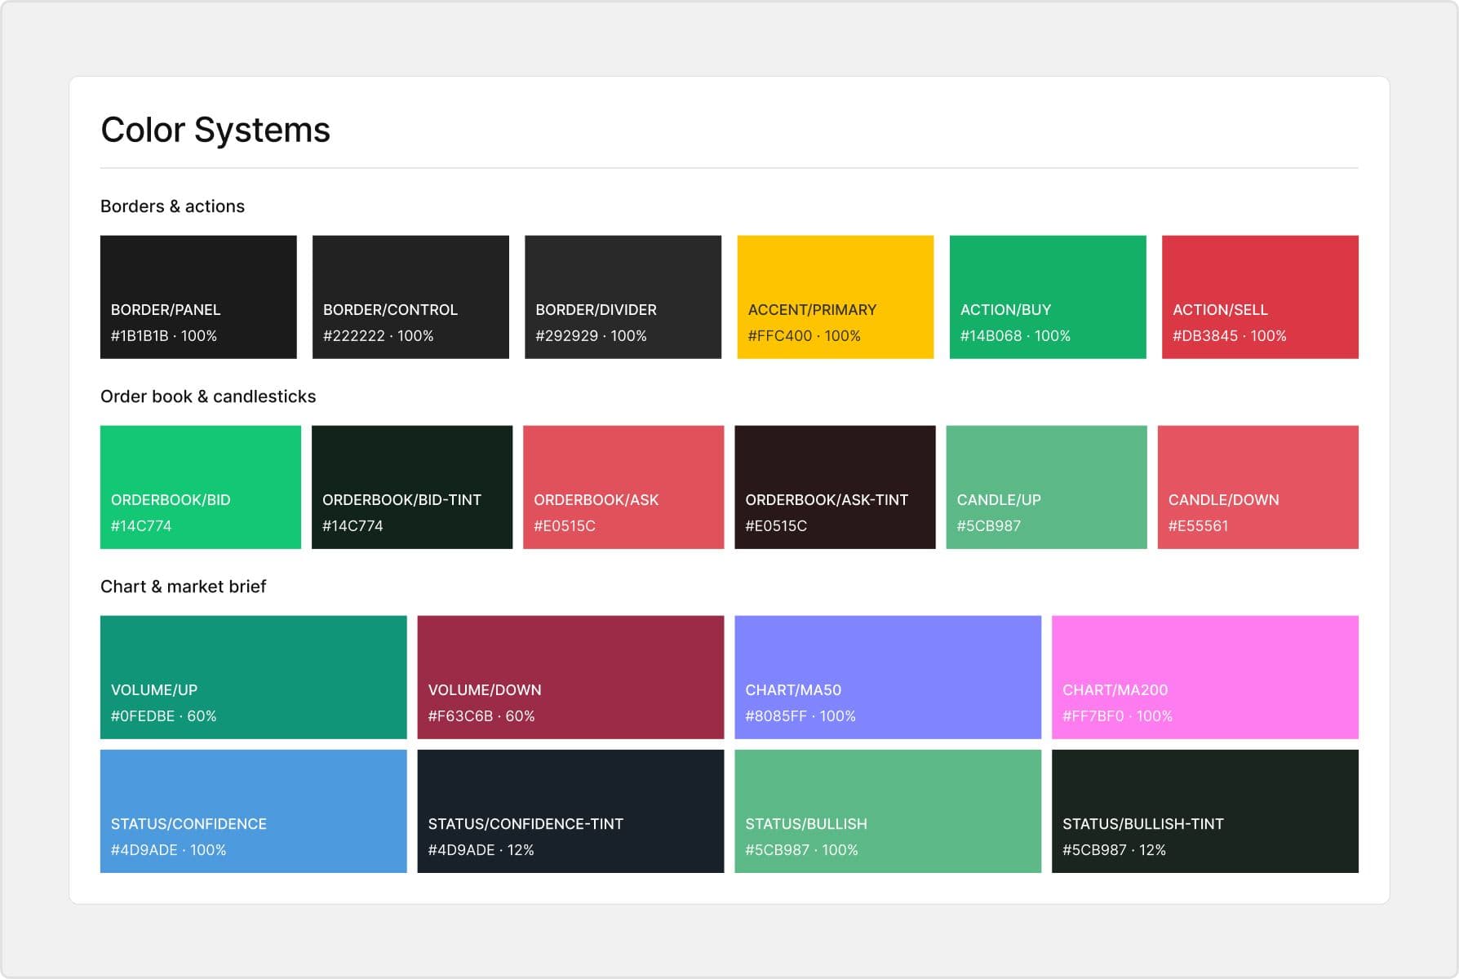Pick the STATUS/BULLISH swatch
The width and height of the screenshot is (1459, 979).
click(888, 811)
